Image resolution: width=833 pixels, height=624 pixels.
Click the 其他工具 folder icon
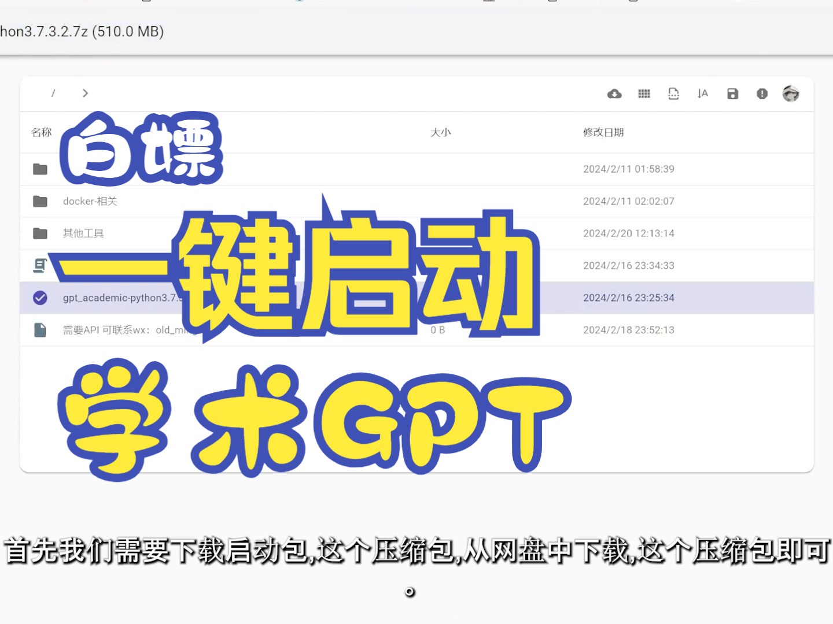coord(40,233)
